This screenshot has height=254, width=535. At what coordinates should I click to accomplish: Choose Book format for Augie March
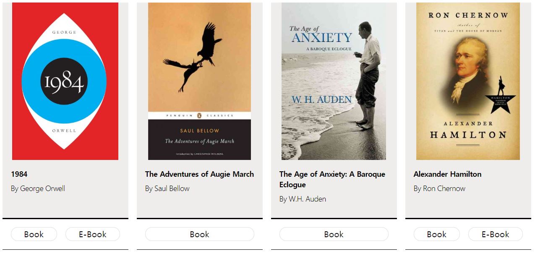(200, 234)
